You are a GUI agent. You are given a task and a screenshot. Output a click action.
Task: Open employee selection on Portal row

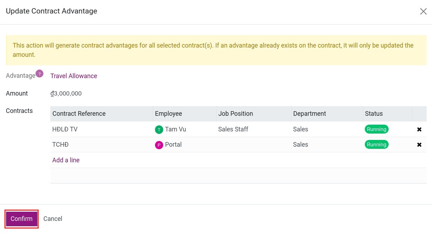[173, 145]
